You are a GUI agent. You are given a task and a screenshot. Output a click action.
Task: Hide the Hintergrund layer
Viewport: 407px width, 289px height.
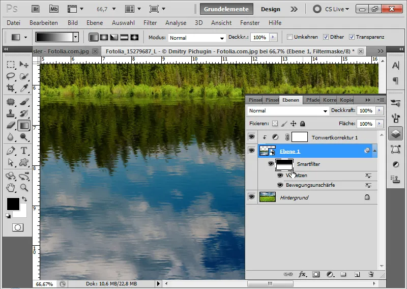251,197
